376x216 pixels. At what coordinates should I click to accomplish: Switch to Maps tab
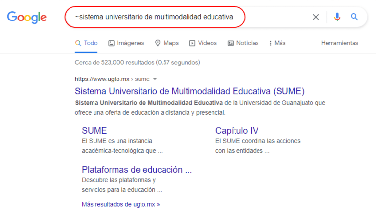pos(167,43)
